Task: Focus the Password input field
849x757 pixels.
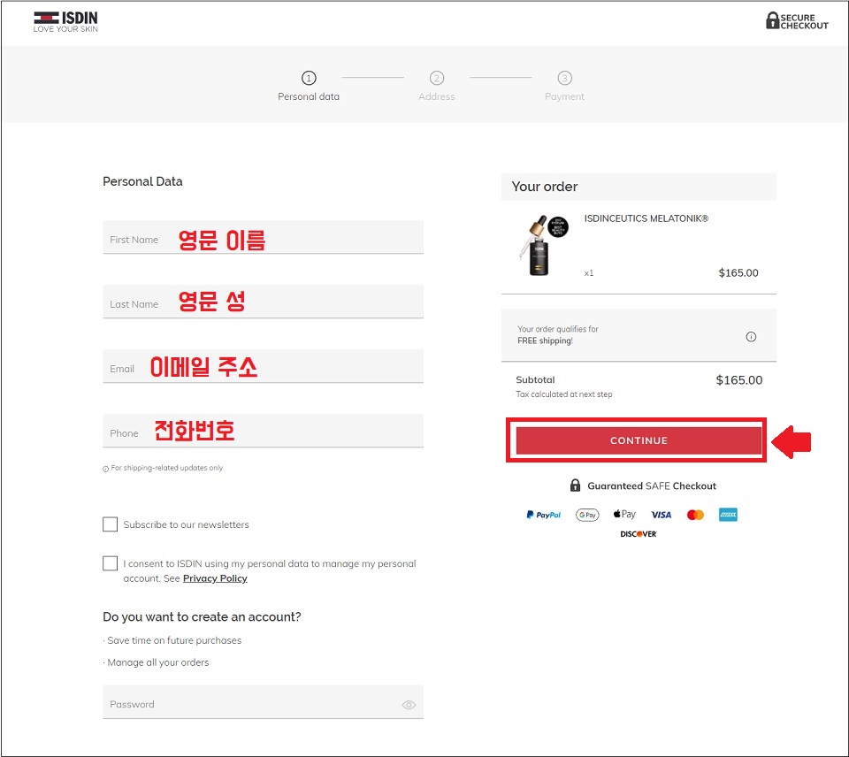Action: click(x=264, y=702)
